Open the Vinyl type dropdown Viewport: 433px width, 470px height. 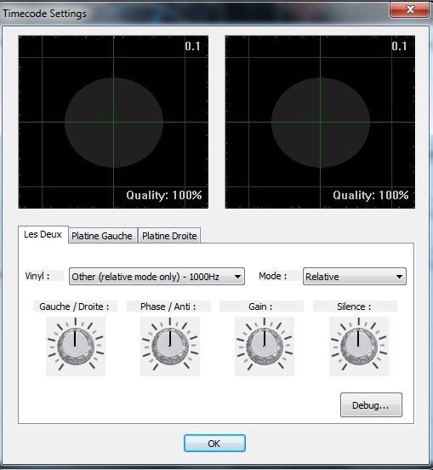(x=157, y=277)
